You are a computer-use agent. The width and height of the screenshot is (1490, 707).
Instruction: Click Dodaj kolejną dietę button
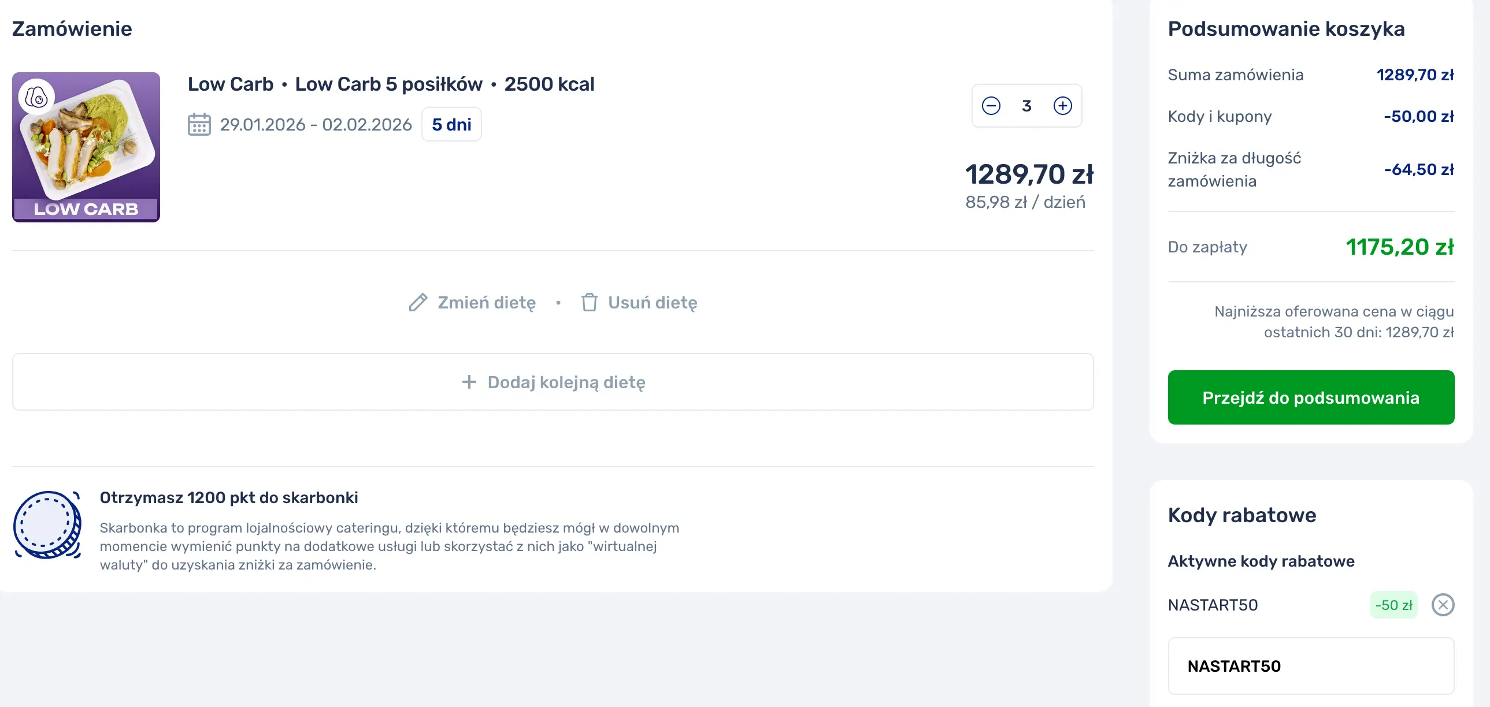[x=553, y=382]
